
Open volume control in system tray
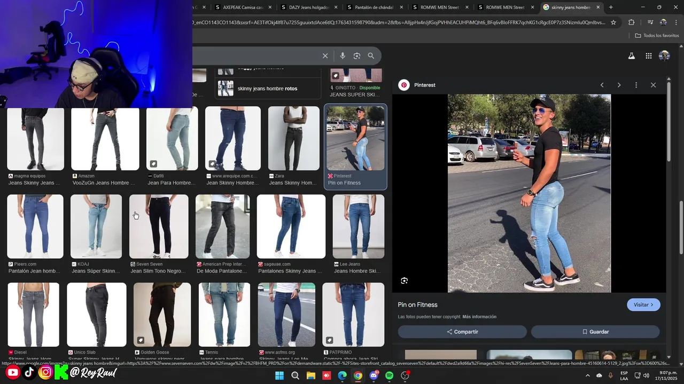[646, 375]
